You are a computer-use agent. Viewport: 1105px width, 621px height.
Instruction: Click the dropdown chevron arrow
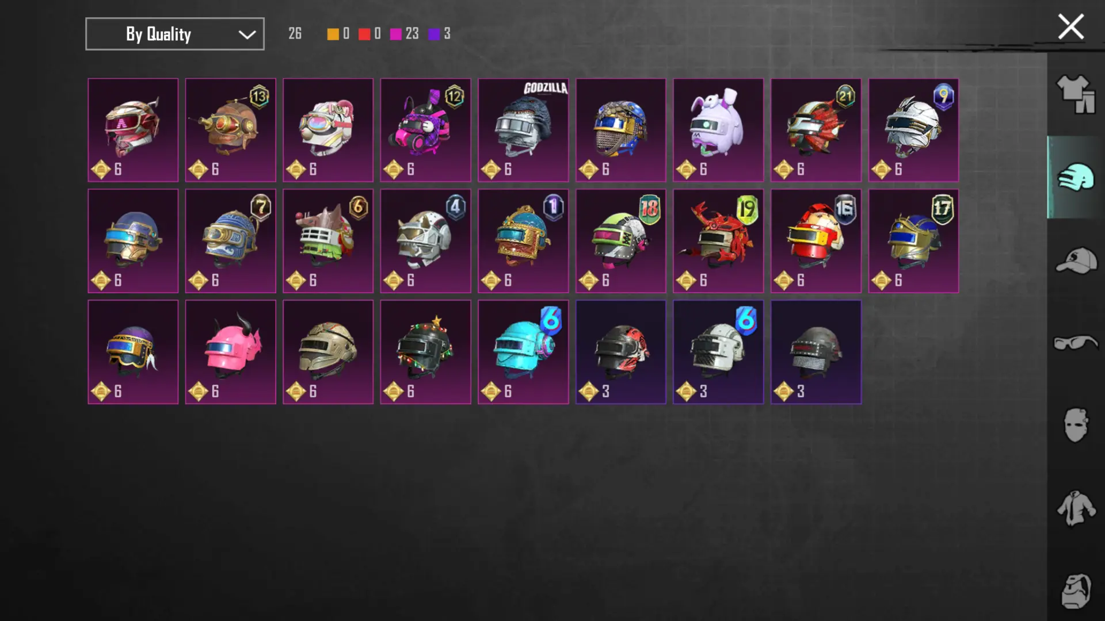tap(247, 35)
